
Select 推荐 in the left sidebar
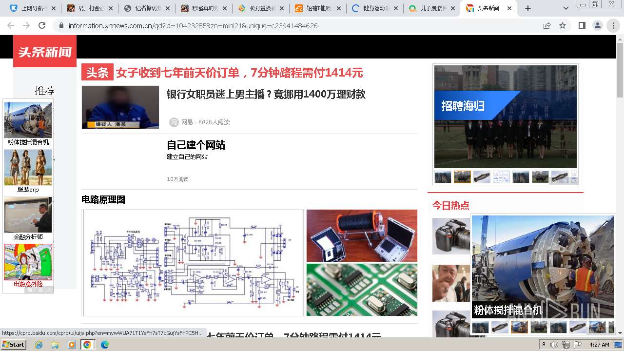click(x=44, y=91)
